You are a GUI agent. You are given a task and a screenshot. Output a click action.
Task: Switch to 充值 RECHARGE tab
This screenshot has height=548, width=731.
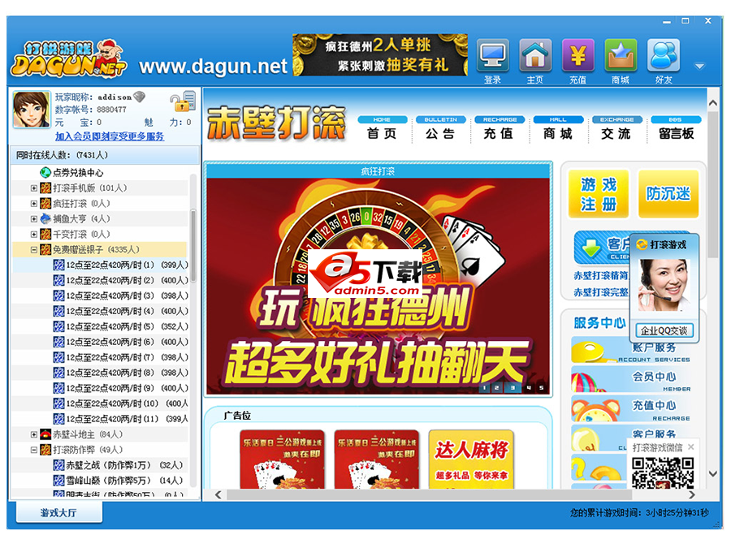tap(499, 128)
